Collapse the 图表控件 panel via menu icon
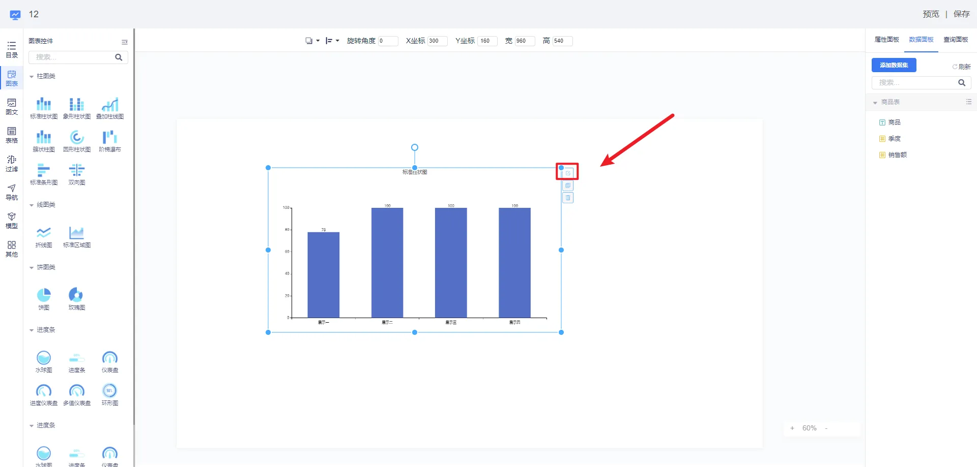The height and width of the screenshot is (467, 977). [125, 42]
